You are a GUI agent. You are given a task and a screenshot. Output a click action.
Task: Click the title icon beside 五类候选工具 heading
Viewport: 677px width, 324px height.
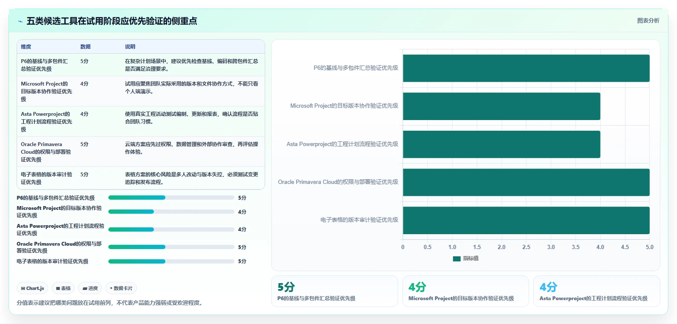click(x=20, y=21)
